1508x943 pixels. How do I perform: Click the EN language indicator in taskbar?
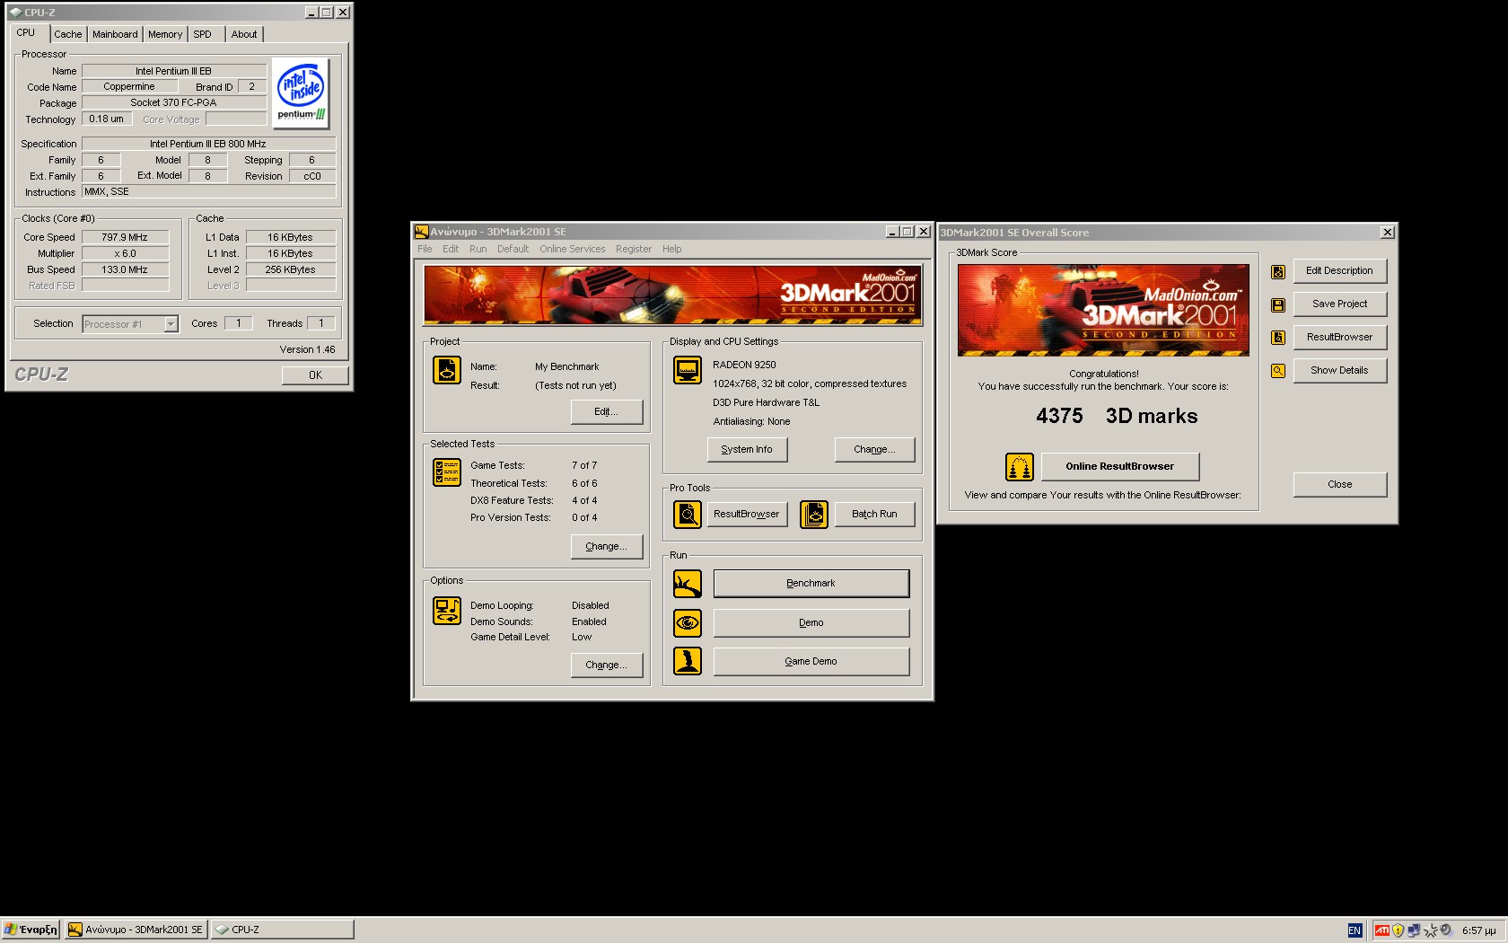1355,930
